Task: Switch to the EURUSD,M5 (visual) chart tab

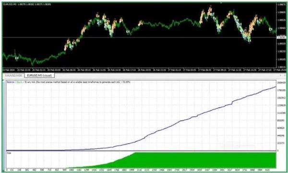Action: pos(39,75)
